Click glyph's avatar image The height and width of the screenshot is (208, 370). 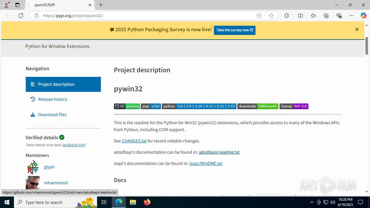pyautogui.click(x=33, y=167)
